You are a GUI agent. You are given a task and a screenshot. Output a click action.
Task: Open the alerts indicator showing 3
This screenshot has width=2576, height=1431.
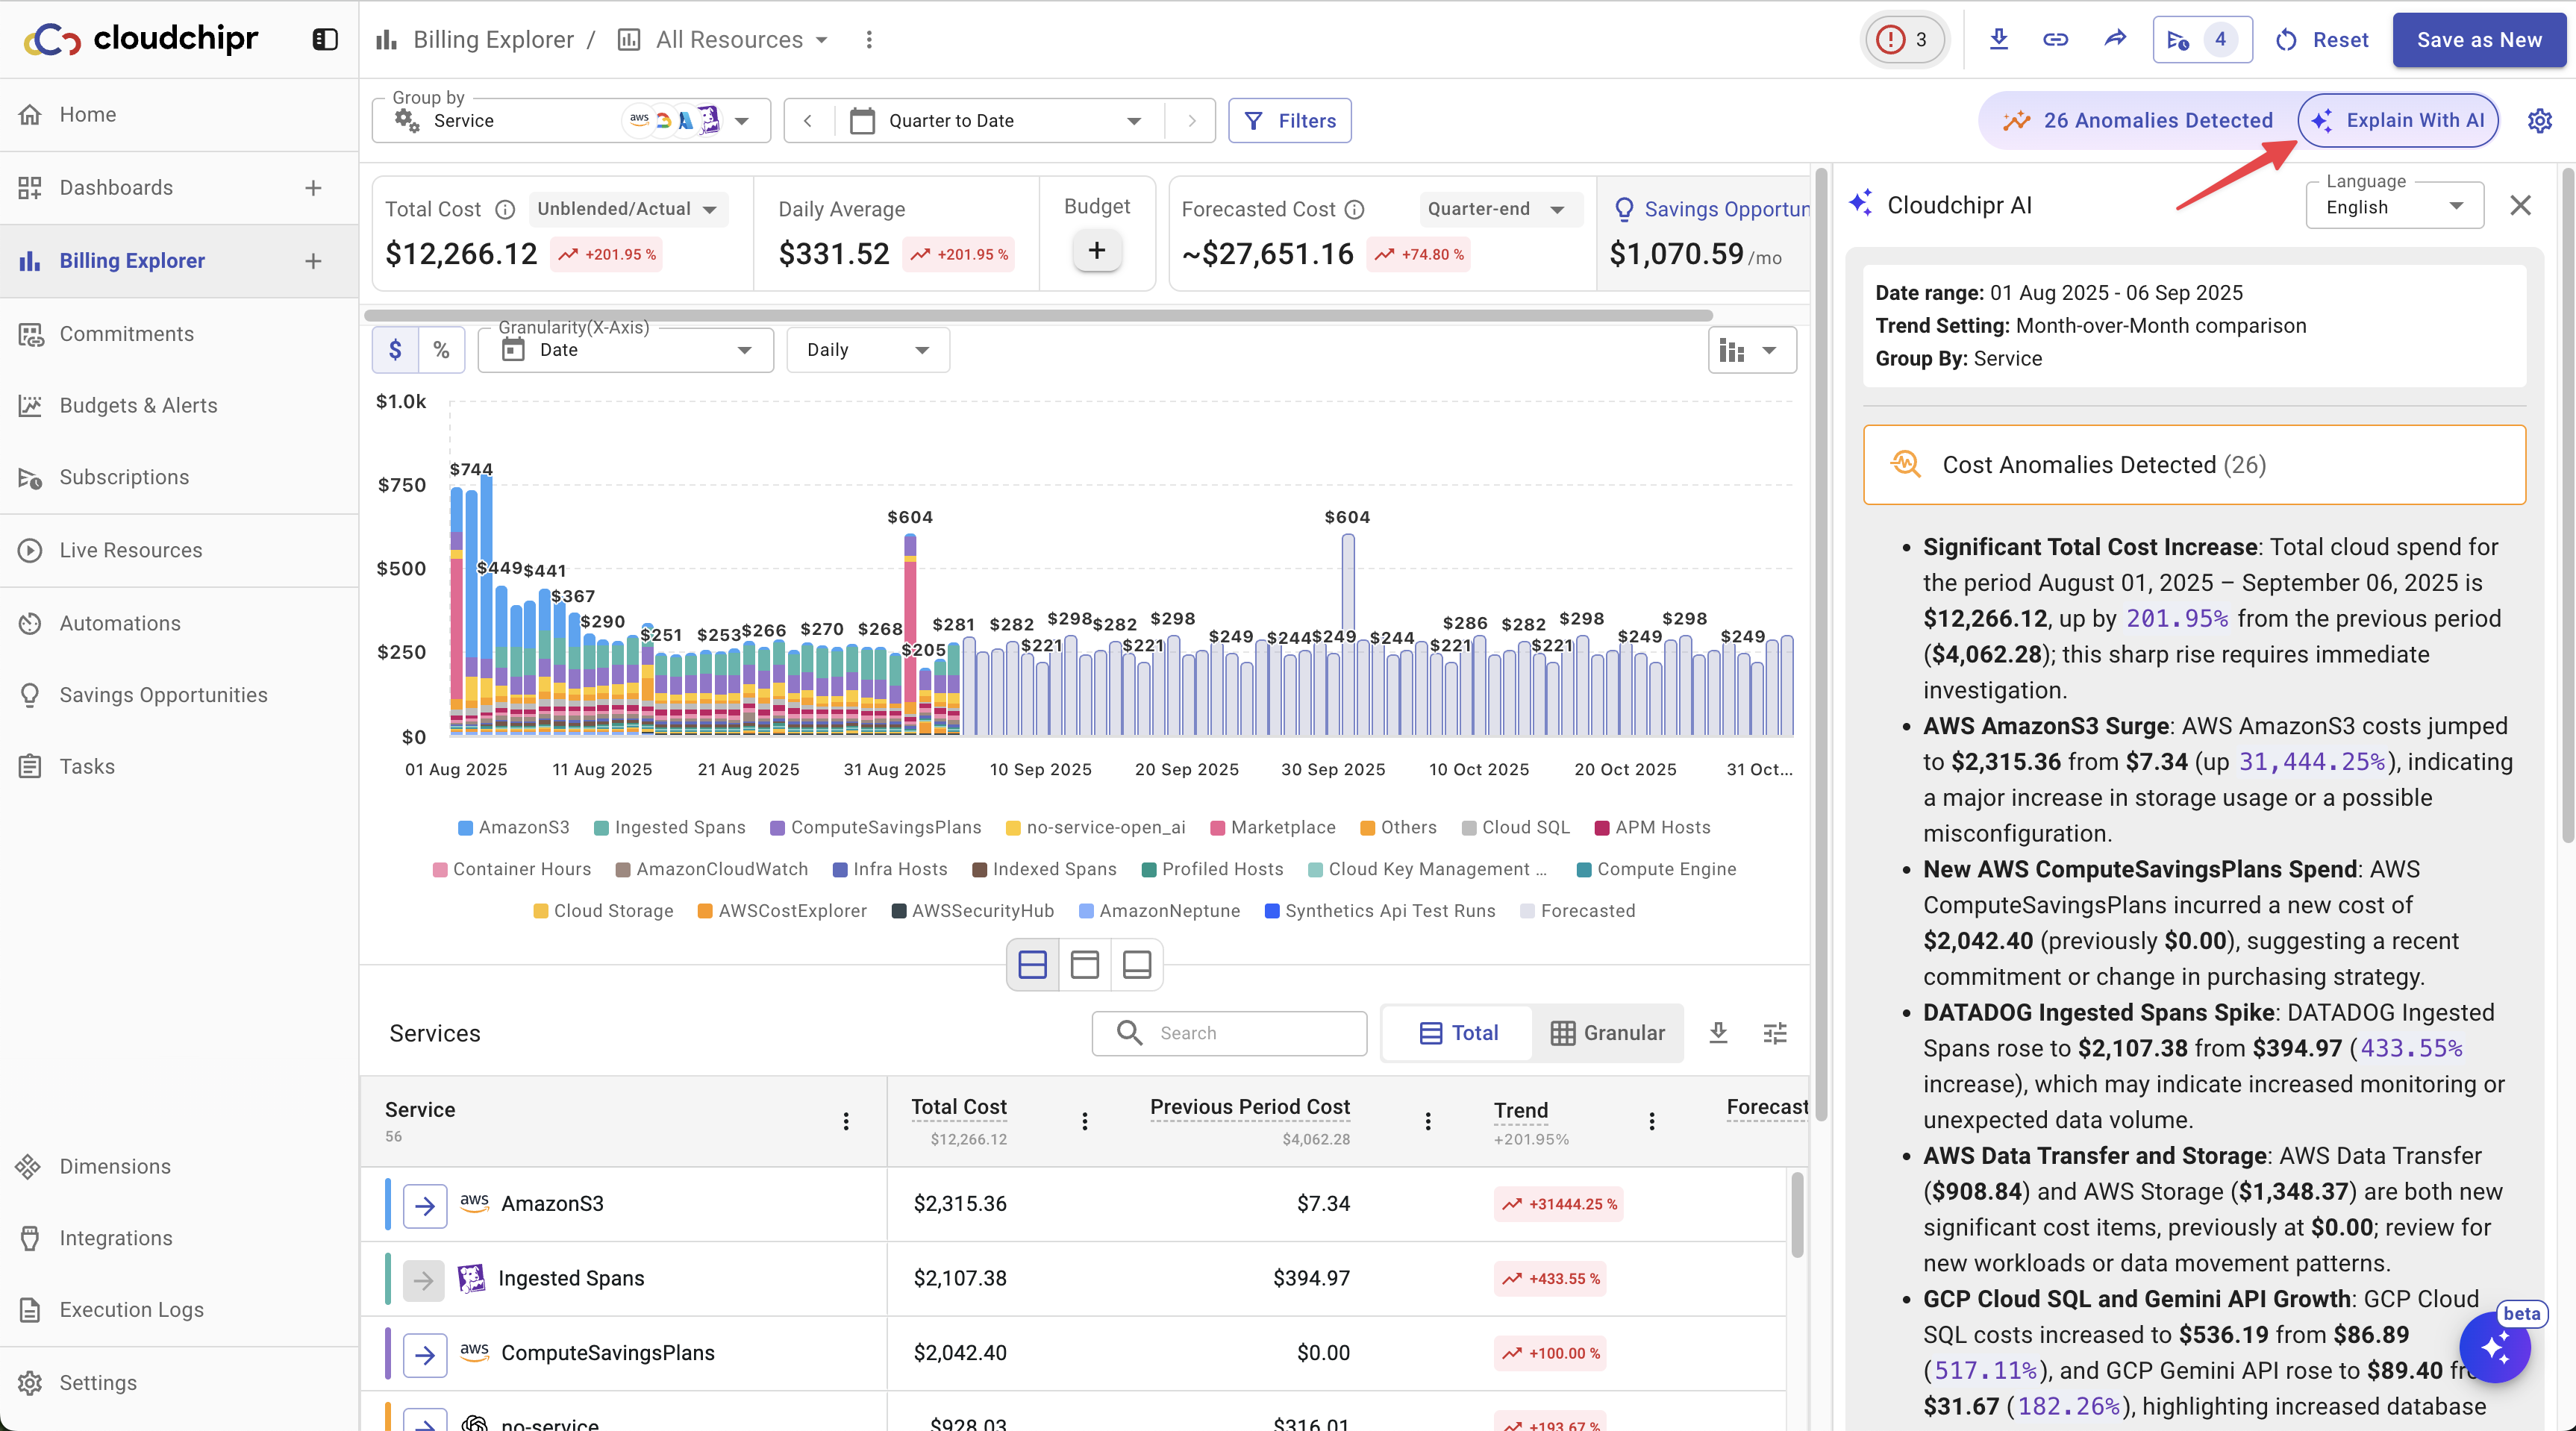[1904, 39]
